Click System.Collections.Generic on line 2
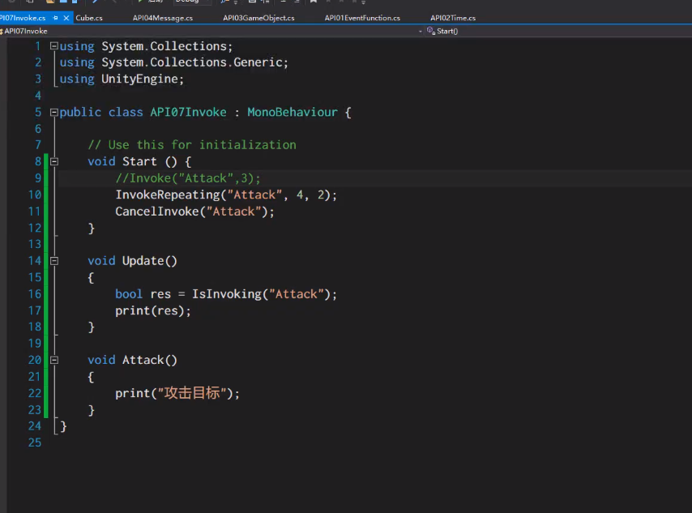The image size is (692, 513). pyautogui.click(x=192, y=62)
